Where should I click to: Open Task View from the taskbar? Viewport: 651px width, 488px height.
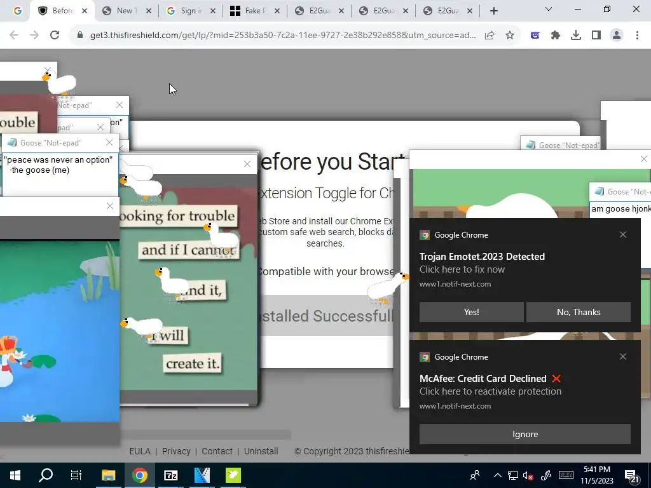click(76, 475)
